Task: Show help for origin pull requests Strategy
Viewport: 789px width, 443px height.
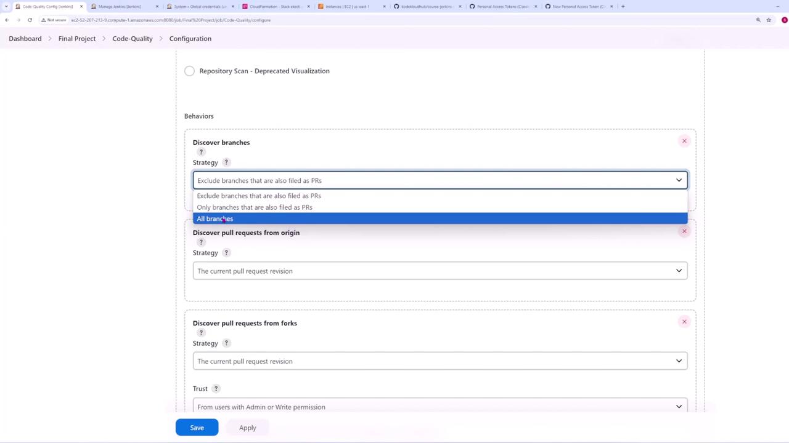Action: (226, 253)
